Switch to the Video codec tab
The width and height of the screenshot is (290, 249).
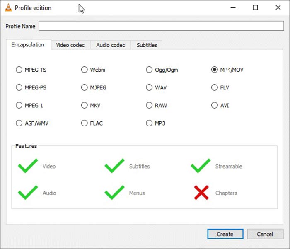click(x=70, y=45)
